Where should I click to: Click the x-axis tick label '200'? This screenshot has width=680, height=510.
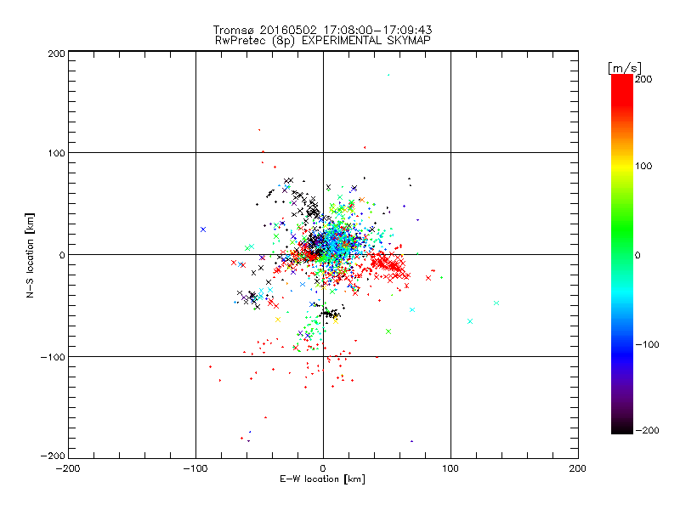(578, 468)
